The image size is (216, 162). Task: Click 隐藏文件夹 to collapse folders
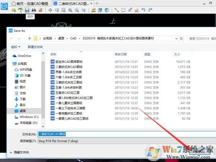tap(19, 152)
